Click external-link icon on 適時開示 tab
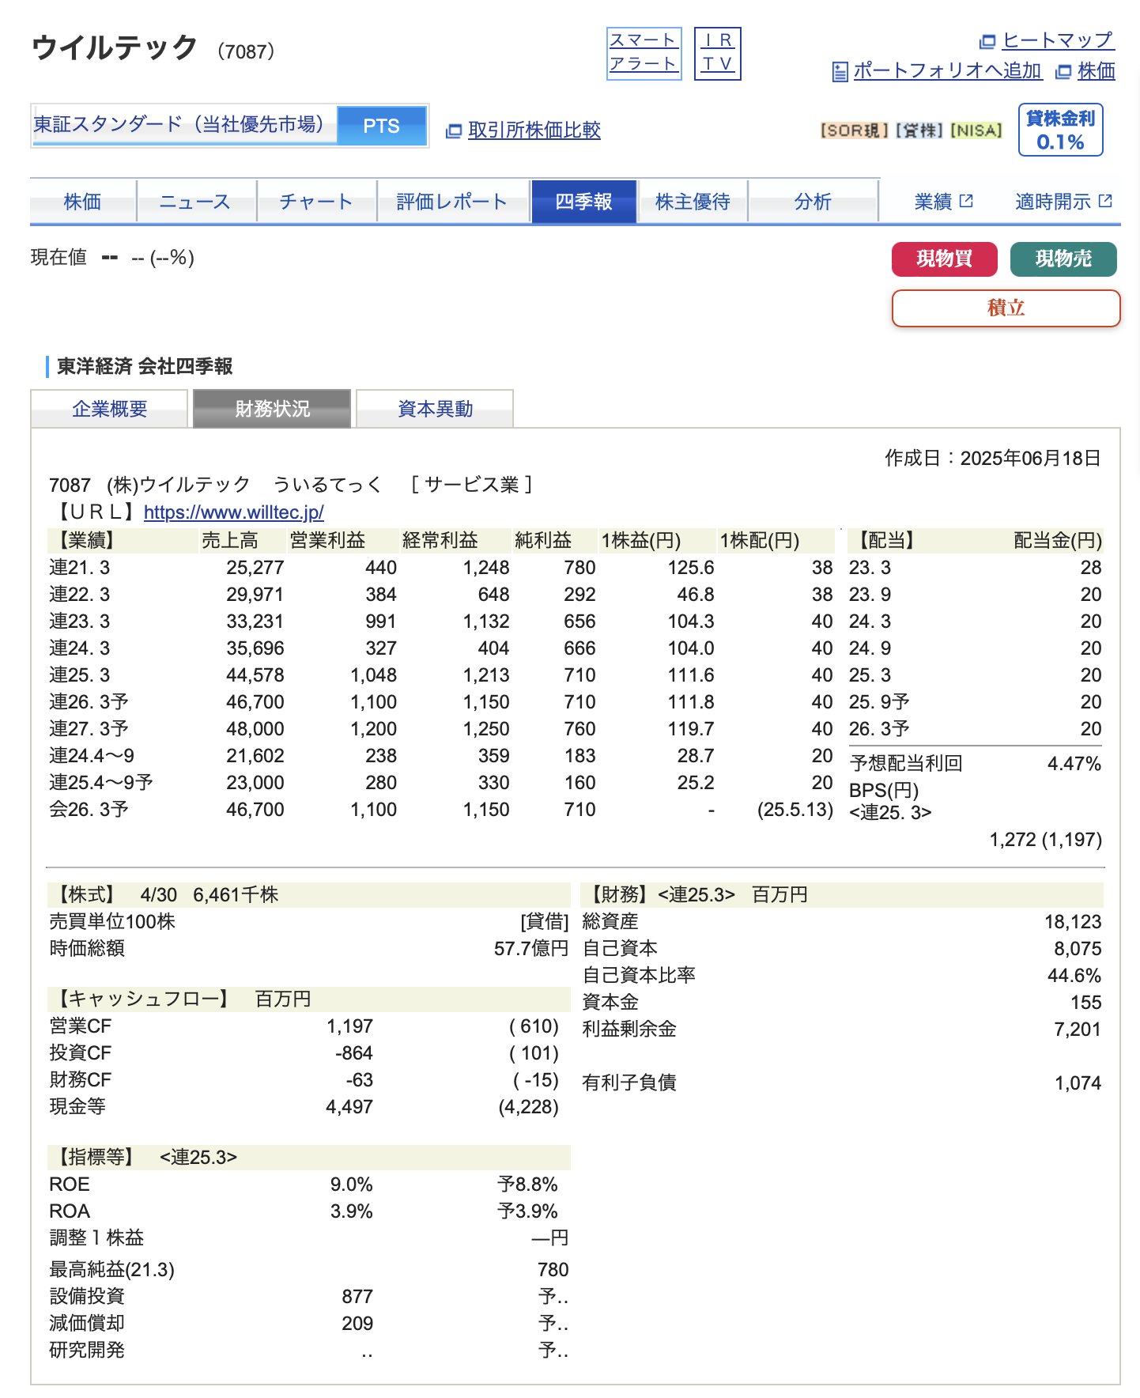The width and height of the screenshot is (1140, 1398). coord(1105,201)
